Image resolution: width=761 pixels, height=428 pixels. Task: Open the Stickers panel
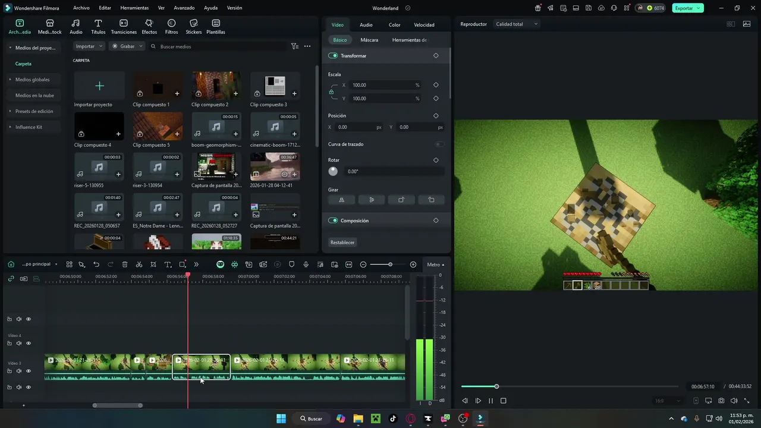pyautogui.click(x=194, y=27)
